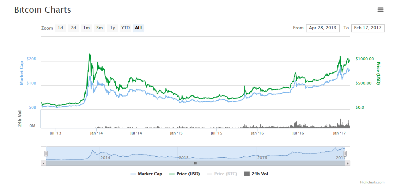
Task: Set zoom range to 1y
Action: point(113,28)
